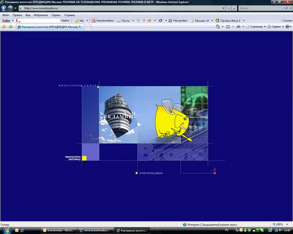The image size is (293, 234).
Task: Click the volume speaker icon in system tray
Action: click(x=281, y=230)
